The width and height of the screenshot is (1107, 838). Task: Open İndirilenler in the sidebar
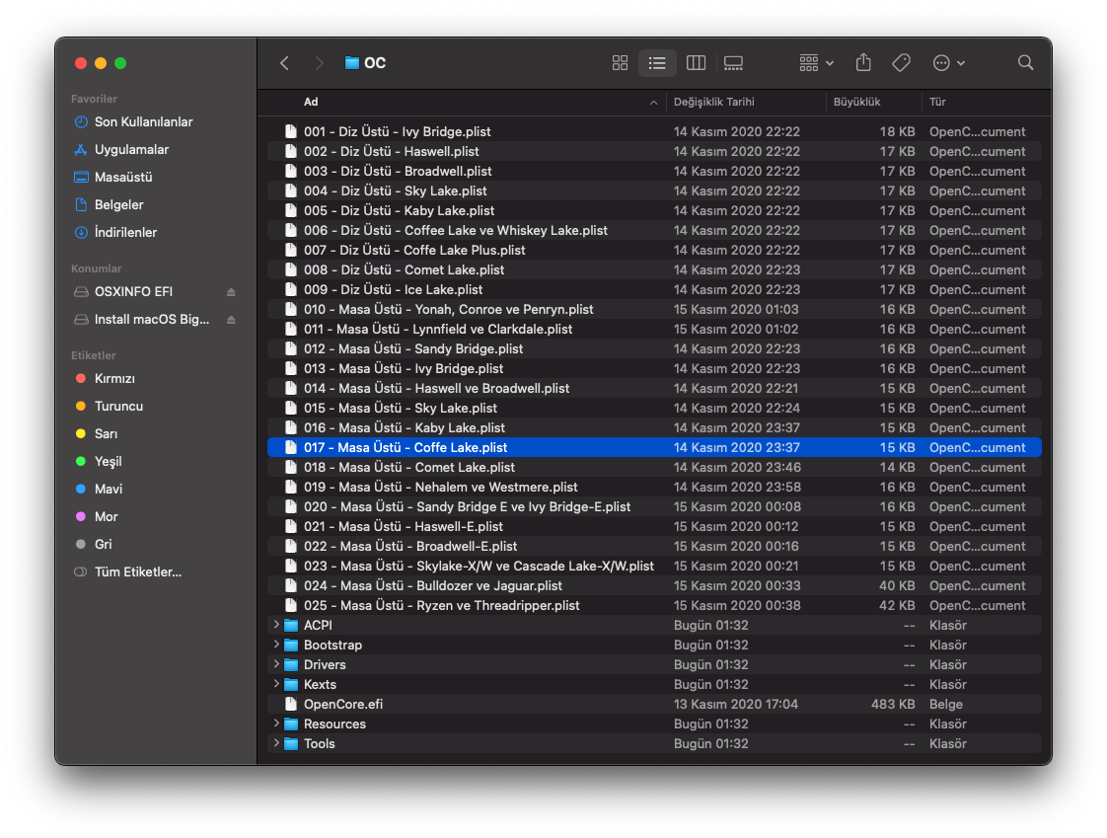pos(125,233)
